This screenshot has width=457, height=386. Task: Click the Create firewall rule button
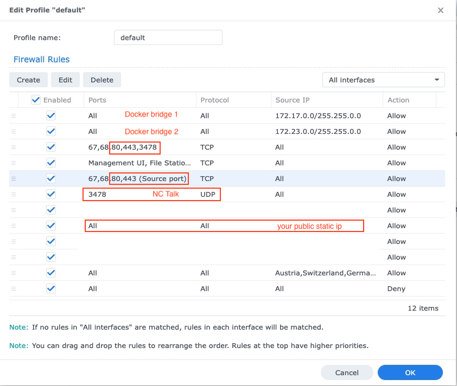click(28, 80)
